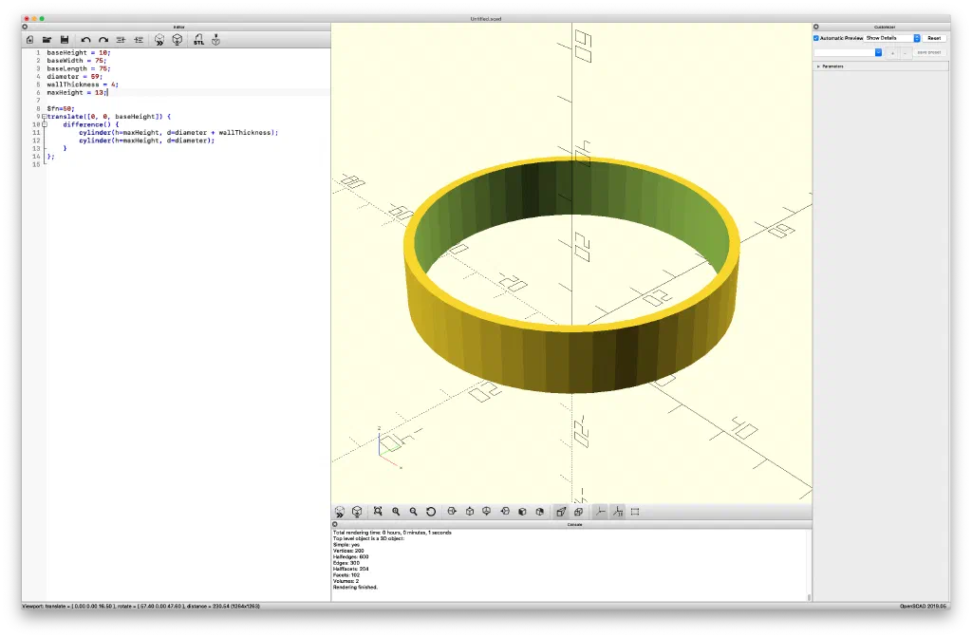
Task: Click the line 'diameter = 59;'
Action: tap(74, 77)
